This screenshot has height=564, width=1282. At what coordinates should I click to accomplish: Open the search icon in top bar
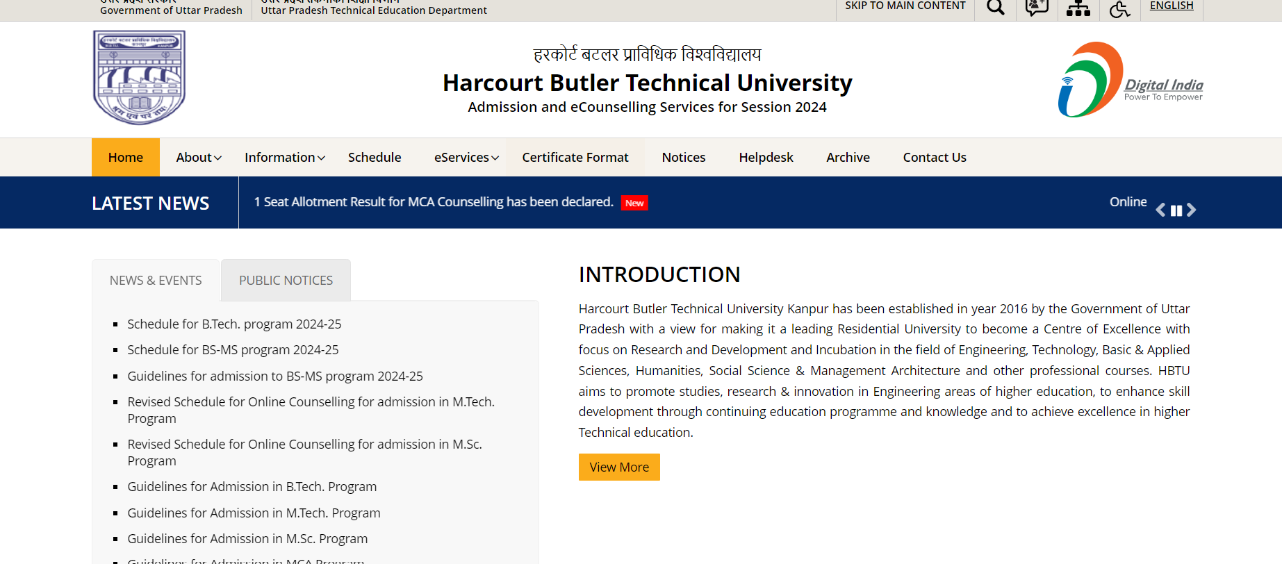(x=995, y=8)
